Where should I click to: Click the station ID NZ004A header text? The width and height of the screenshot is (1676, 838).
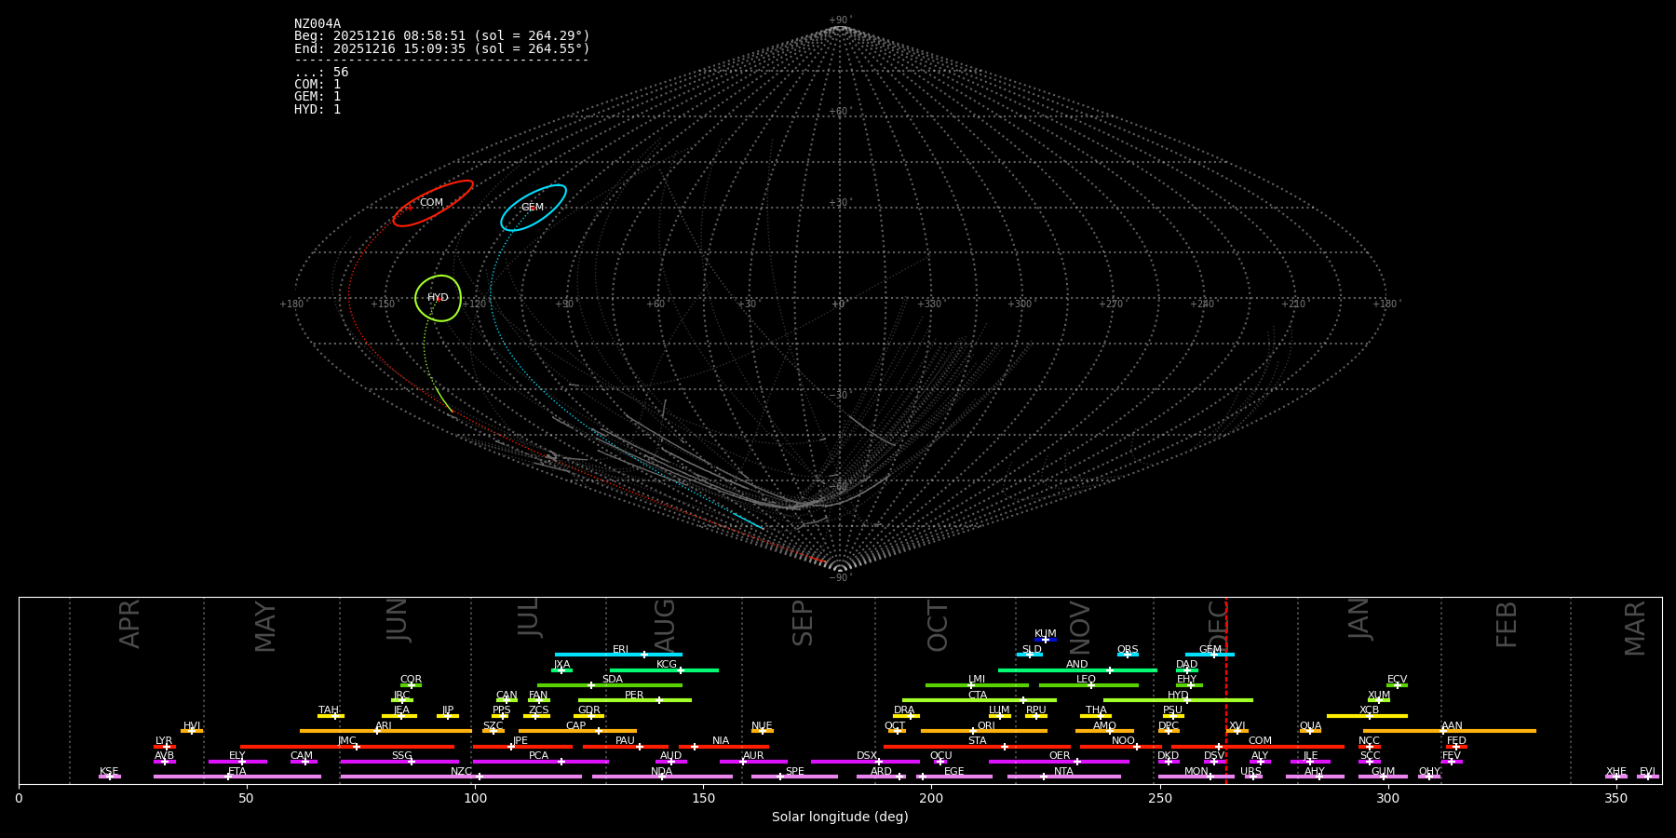click(318, 23)
